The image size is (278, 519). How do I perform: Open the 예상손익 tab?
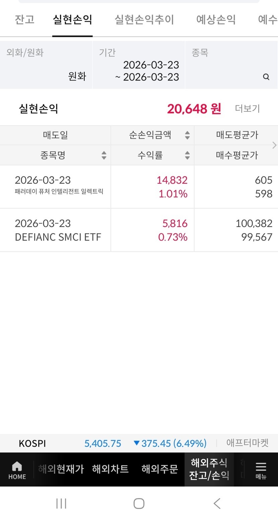click(x=216, y=19)
